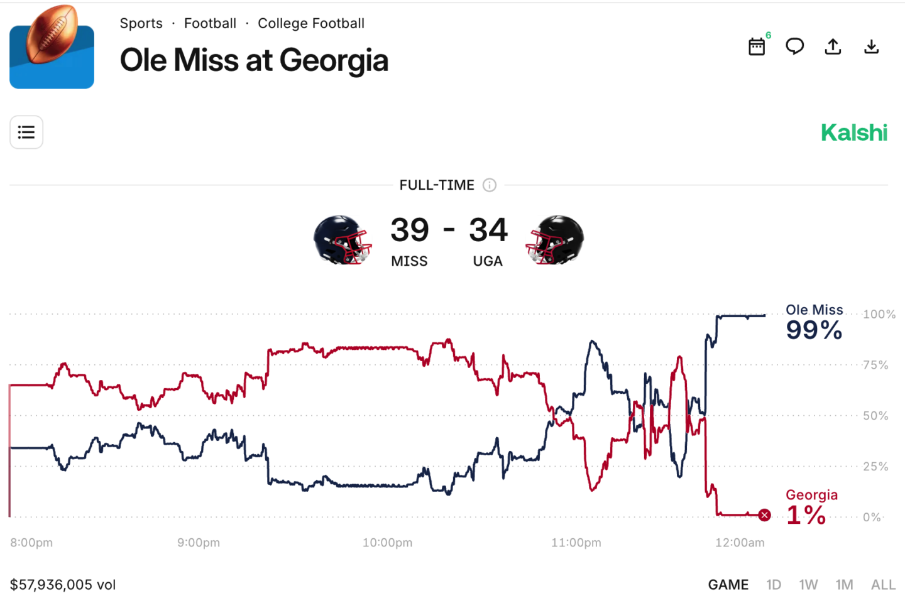The width and height of the screenshot is (905, 608).
Task: Click the share upload icon
Action: [x=833, y=46]
